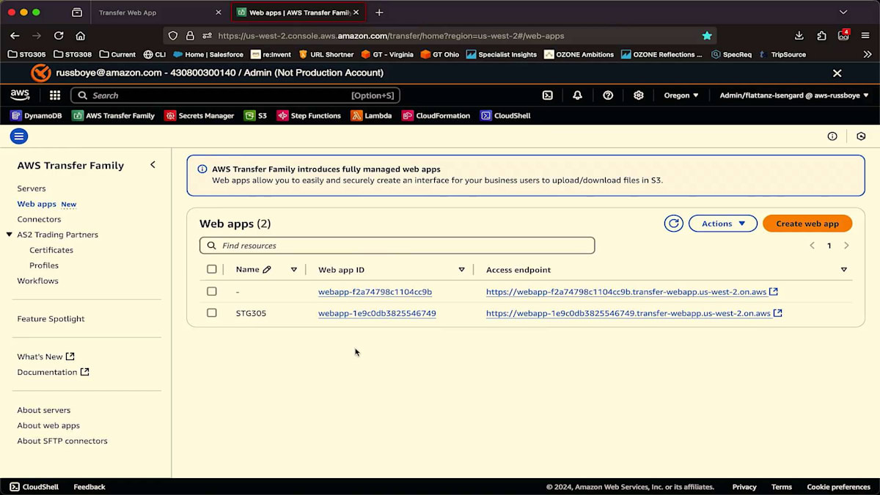Go to Workflows in the sidebar
880x495 pixels.
pos(37,281)
